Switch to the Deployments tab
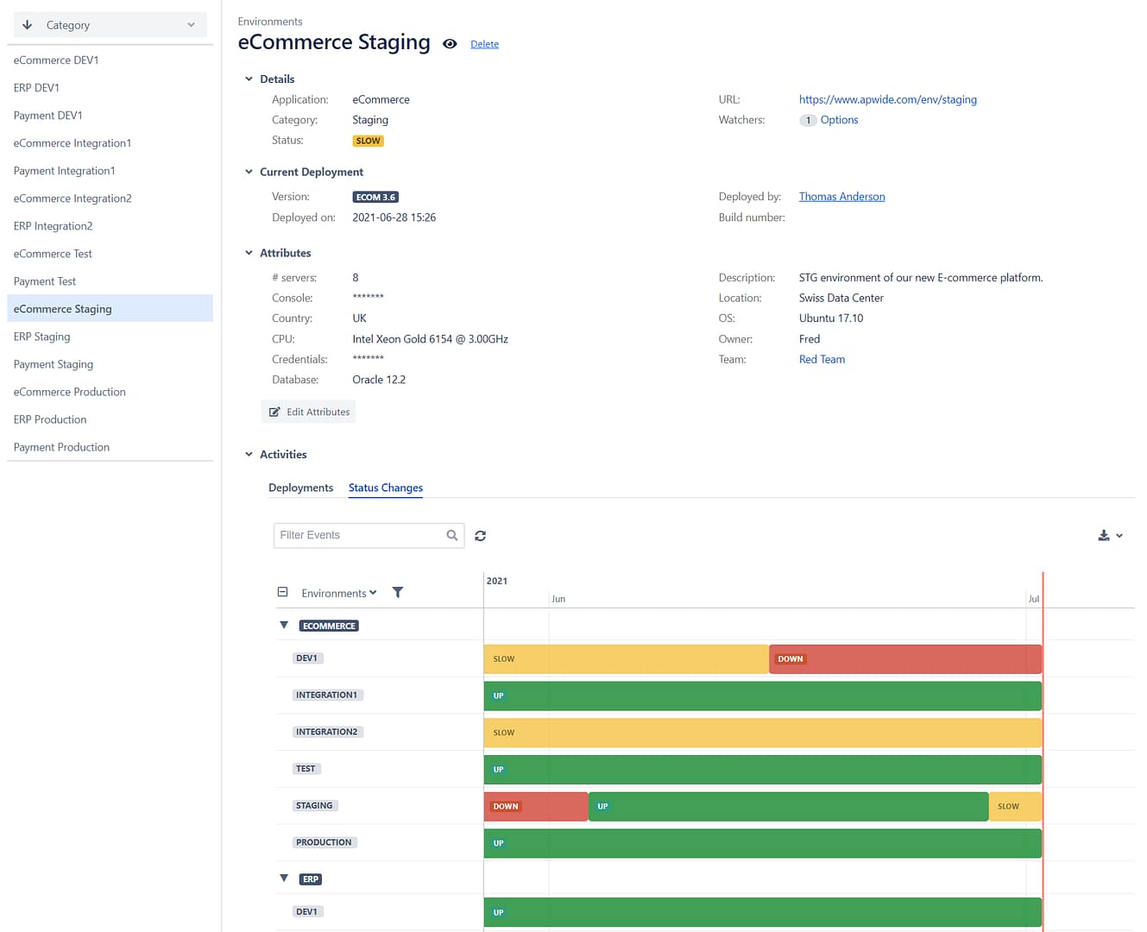Screen dimensions: 1147x932 [x=301, y=488]
